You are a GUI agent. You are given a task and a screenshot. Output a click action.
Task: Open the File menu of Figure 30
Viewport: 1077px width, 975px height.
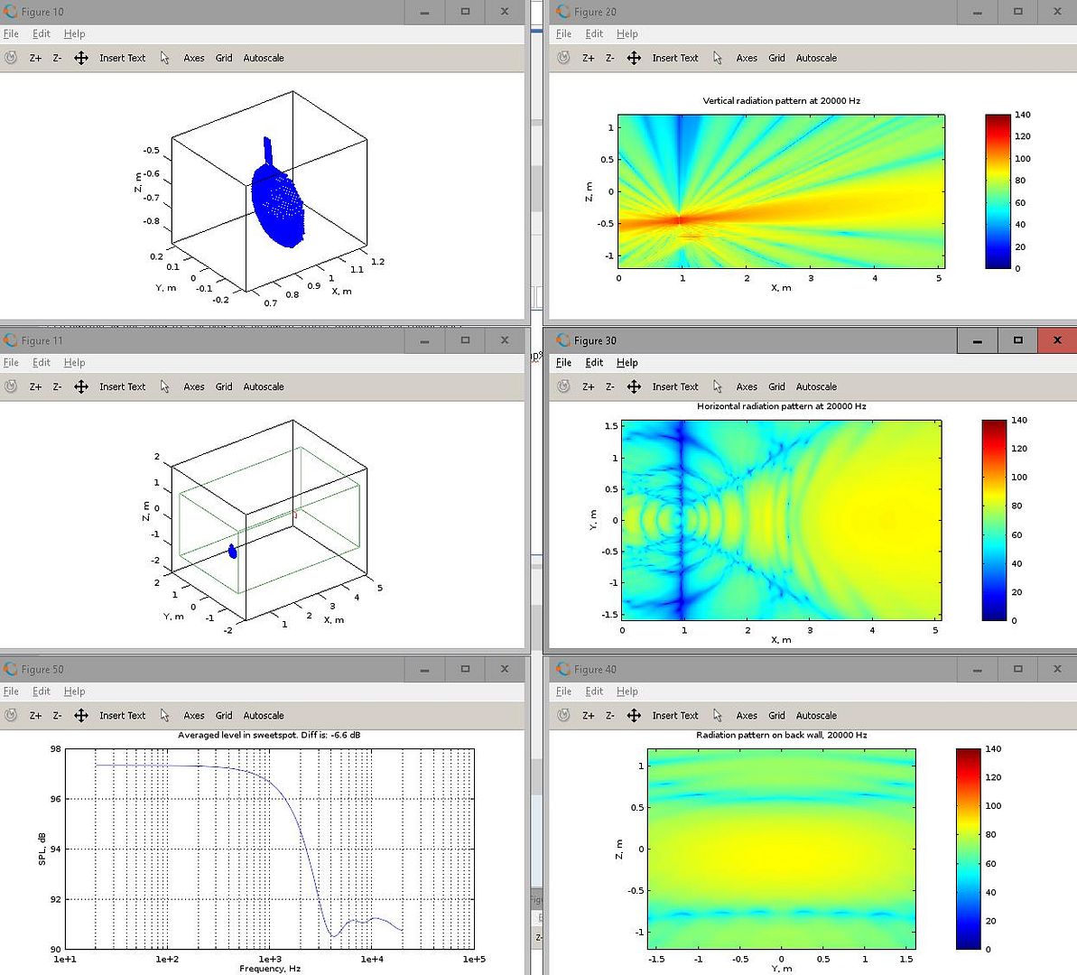click(x=563, y=362)
